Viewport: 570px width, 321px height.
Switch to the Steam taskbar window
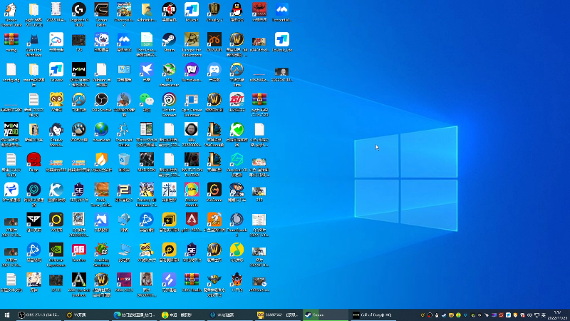pos(326,315)
